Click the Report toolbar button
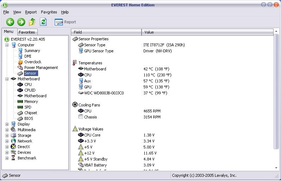Image resolution: width=281 pixels, height=181 pixels. 66,22
